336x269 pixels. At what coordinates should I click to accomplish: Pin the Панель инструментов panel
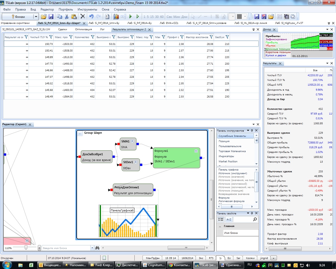[252, 131]
